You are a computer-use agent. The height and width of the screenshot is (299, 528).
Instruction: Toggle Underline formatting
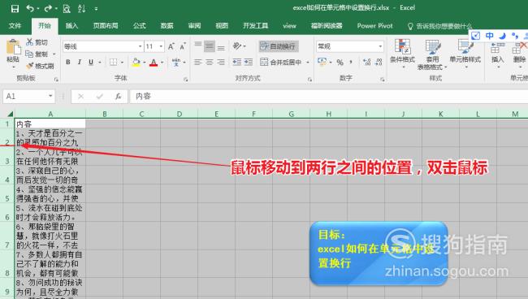(x=91, y=62)
